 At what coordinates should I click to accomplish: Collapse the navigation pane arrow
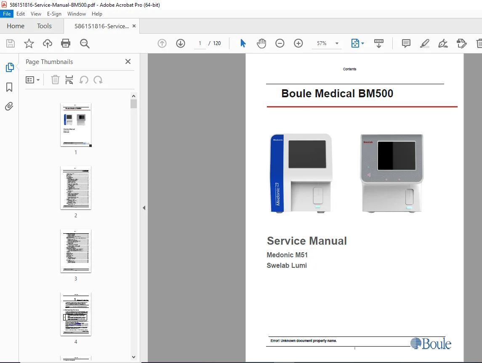(x=144, y=208)
